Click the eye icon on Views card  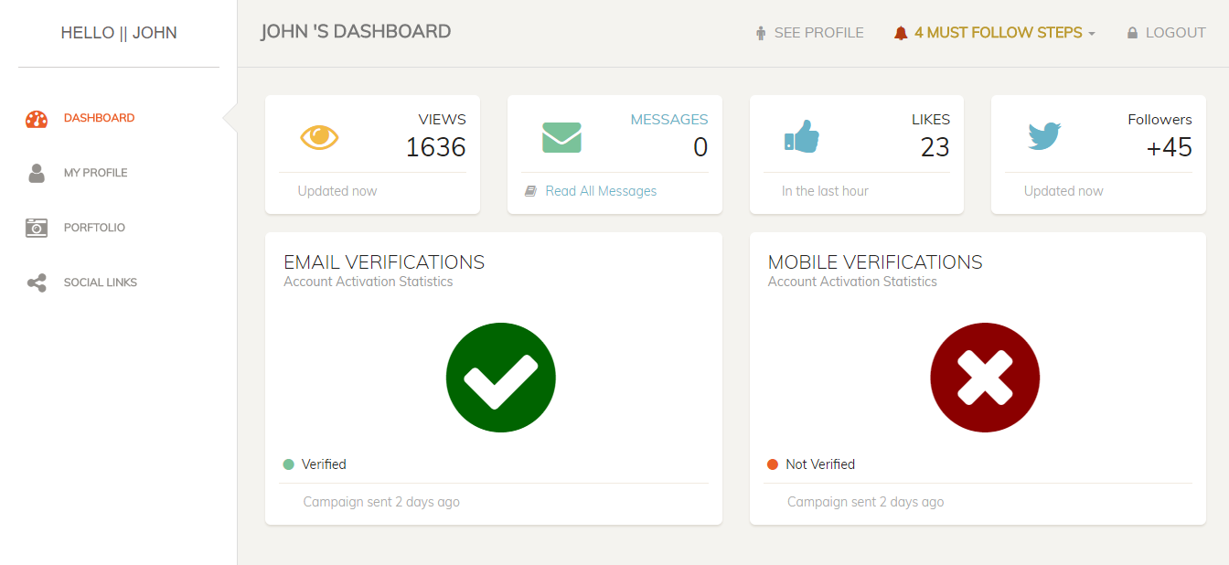[319, 137]
